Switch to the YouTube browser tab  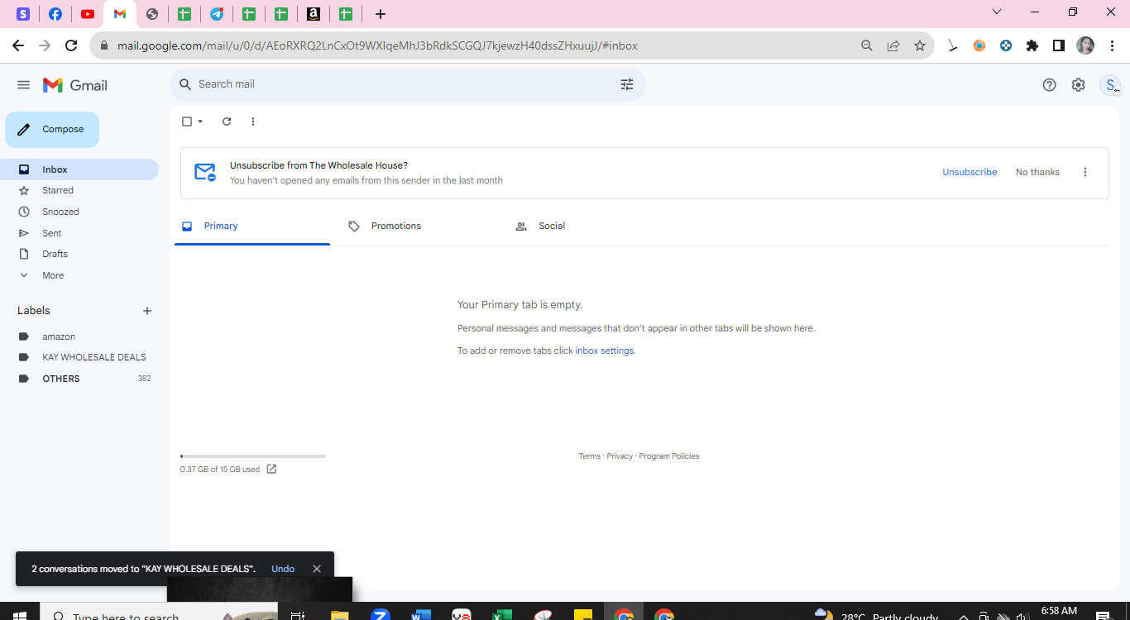click(88, 14)
